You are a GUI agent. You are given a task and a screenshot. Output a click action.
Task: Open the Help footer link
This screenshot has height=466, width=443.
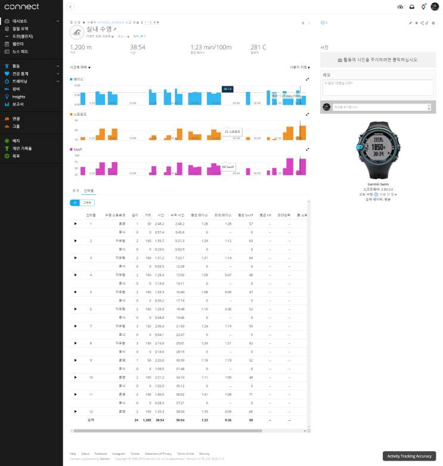[73, 454]
